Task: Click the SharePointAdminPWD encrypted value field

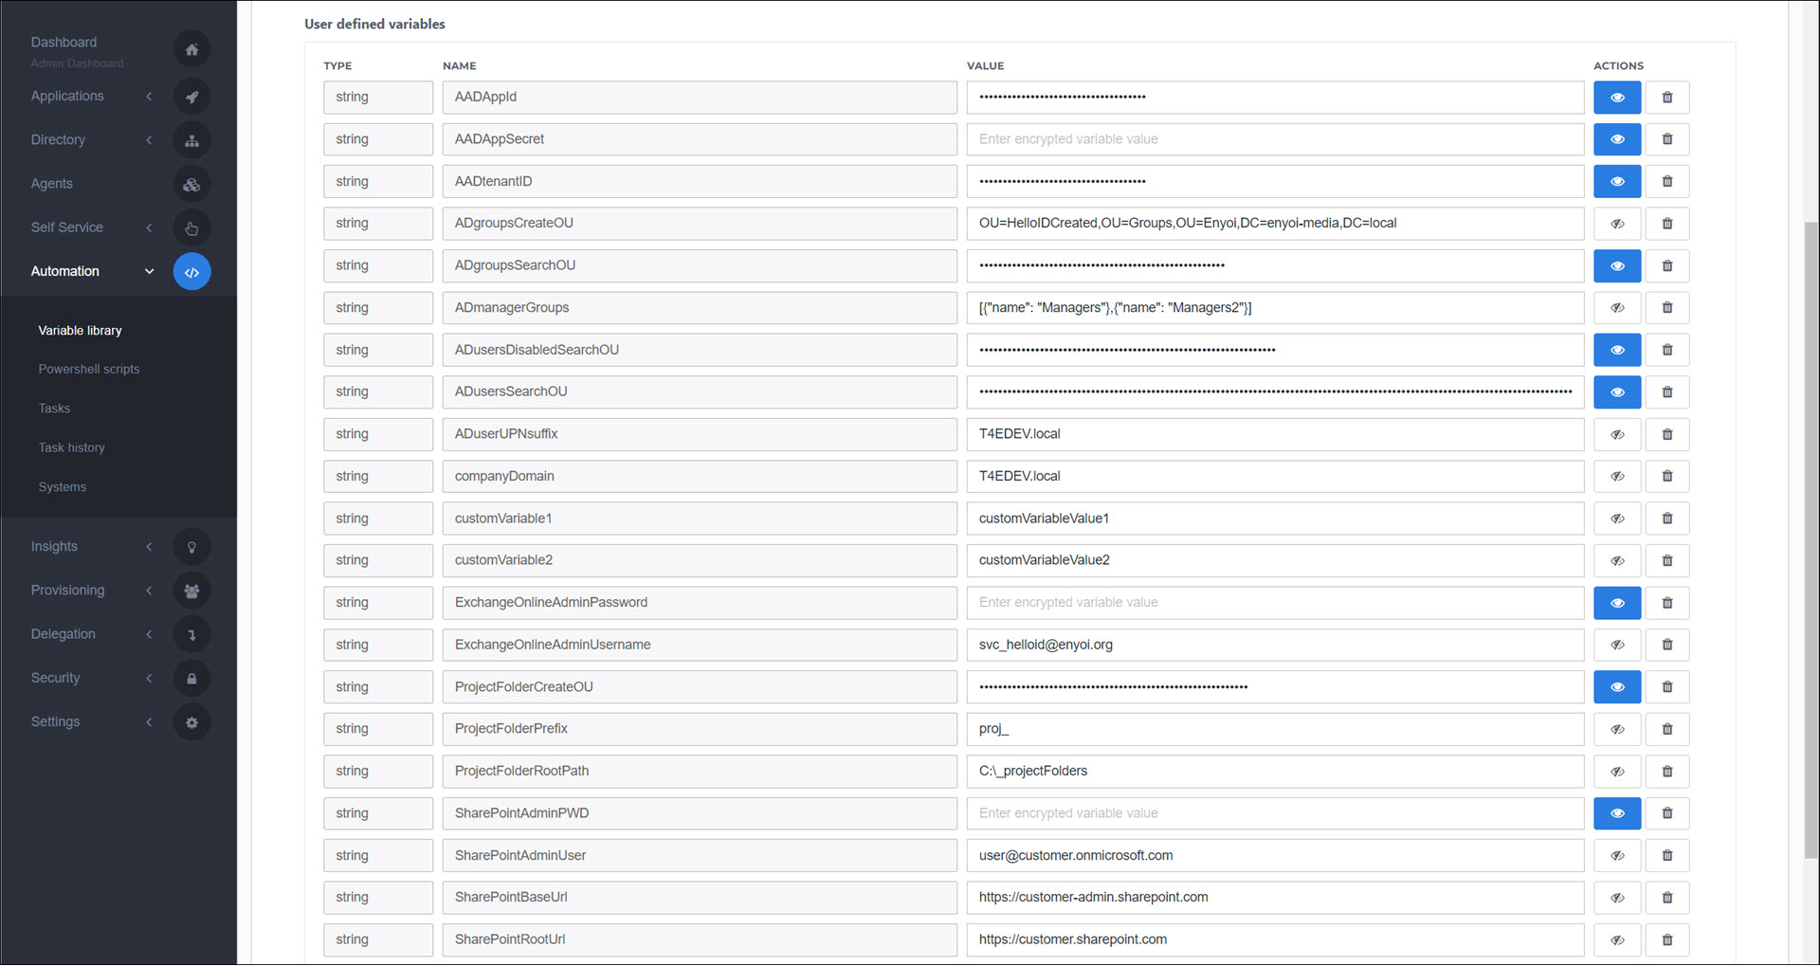Action: coord(1275,813)
